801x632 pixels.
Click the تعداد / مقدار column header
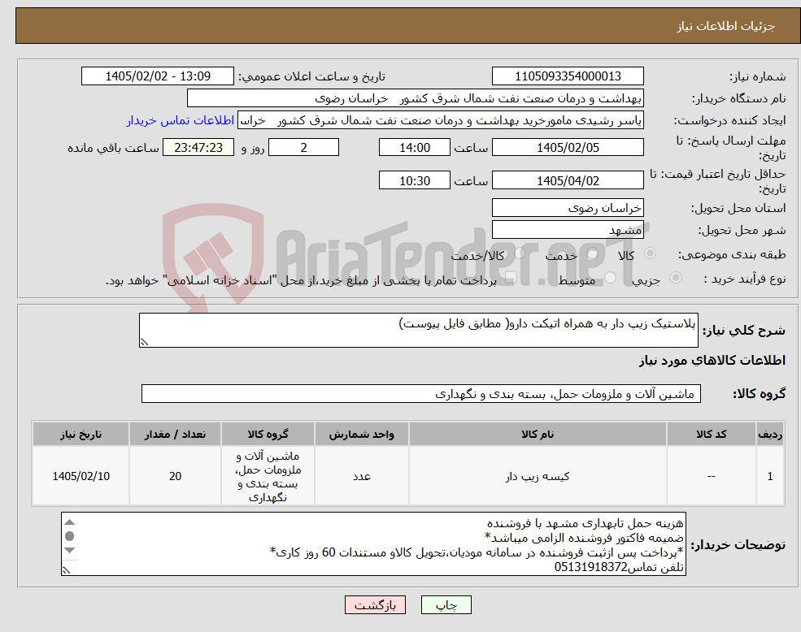point(175,434)
